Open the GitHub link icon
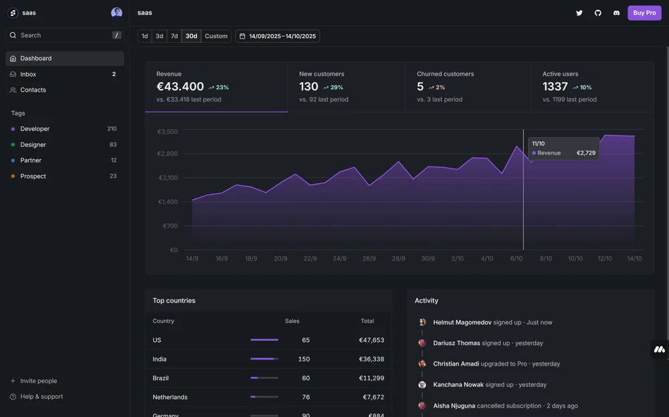669x417 pixels. tap(597, 13)
